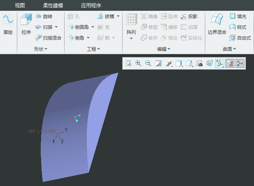Click the 偏移 offset tool
254x186 pixels.
click(169, 27)
